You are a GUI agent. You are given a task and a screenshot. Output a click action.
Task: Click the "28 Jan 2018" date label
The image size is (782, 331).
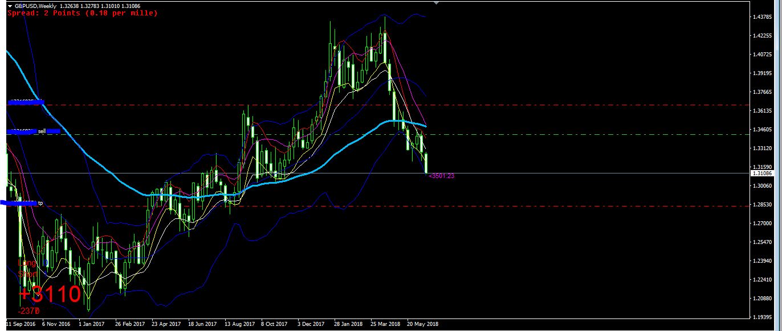click(x=349, y=324)
